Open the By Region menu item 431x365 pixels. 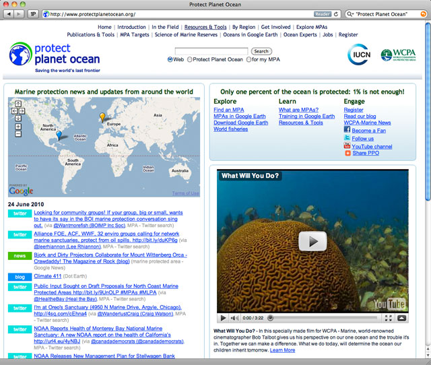click(x=244, y=27)
